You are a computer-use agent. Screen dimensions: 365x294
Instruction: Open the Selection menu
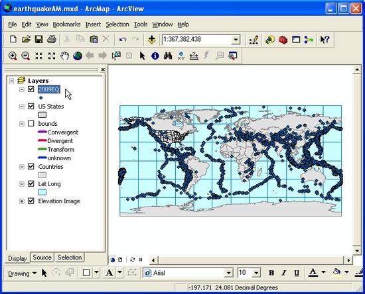[117, 24]
